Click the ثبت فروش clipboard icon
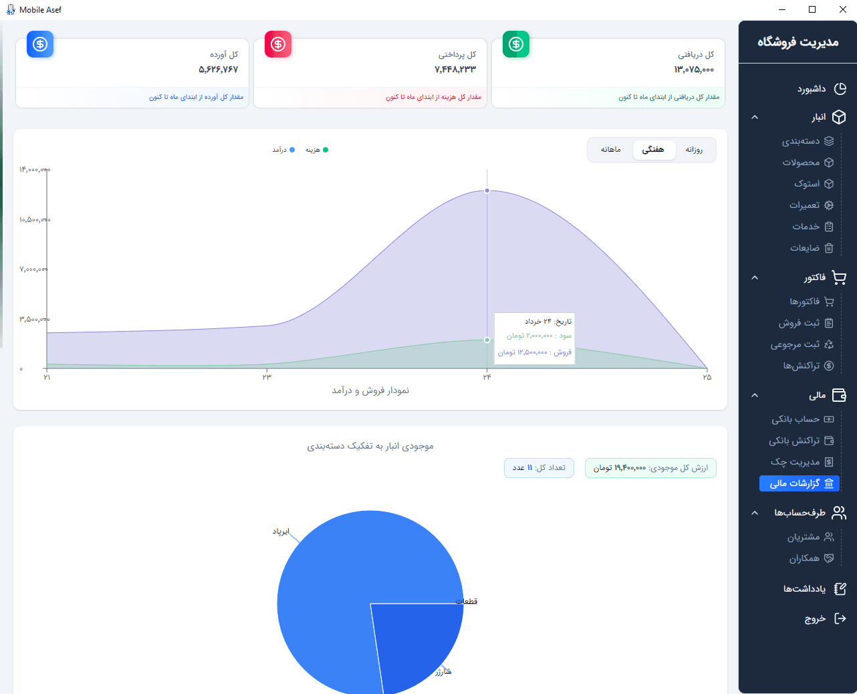857x694 pixels. [x=829, y=323]
